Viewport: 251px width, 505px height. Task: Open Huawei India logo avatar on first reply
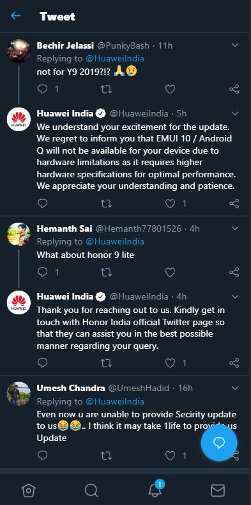(x=19, y=120)
